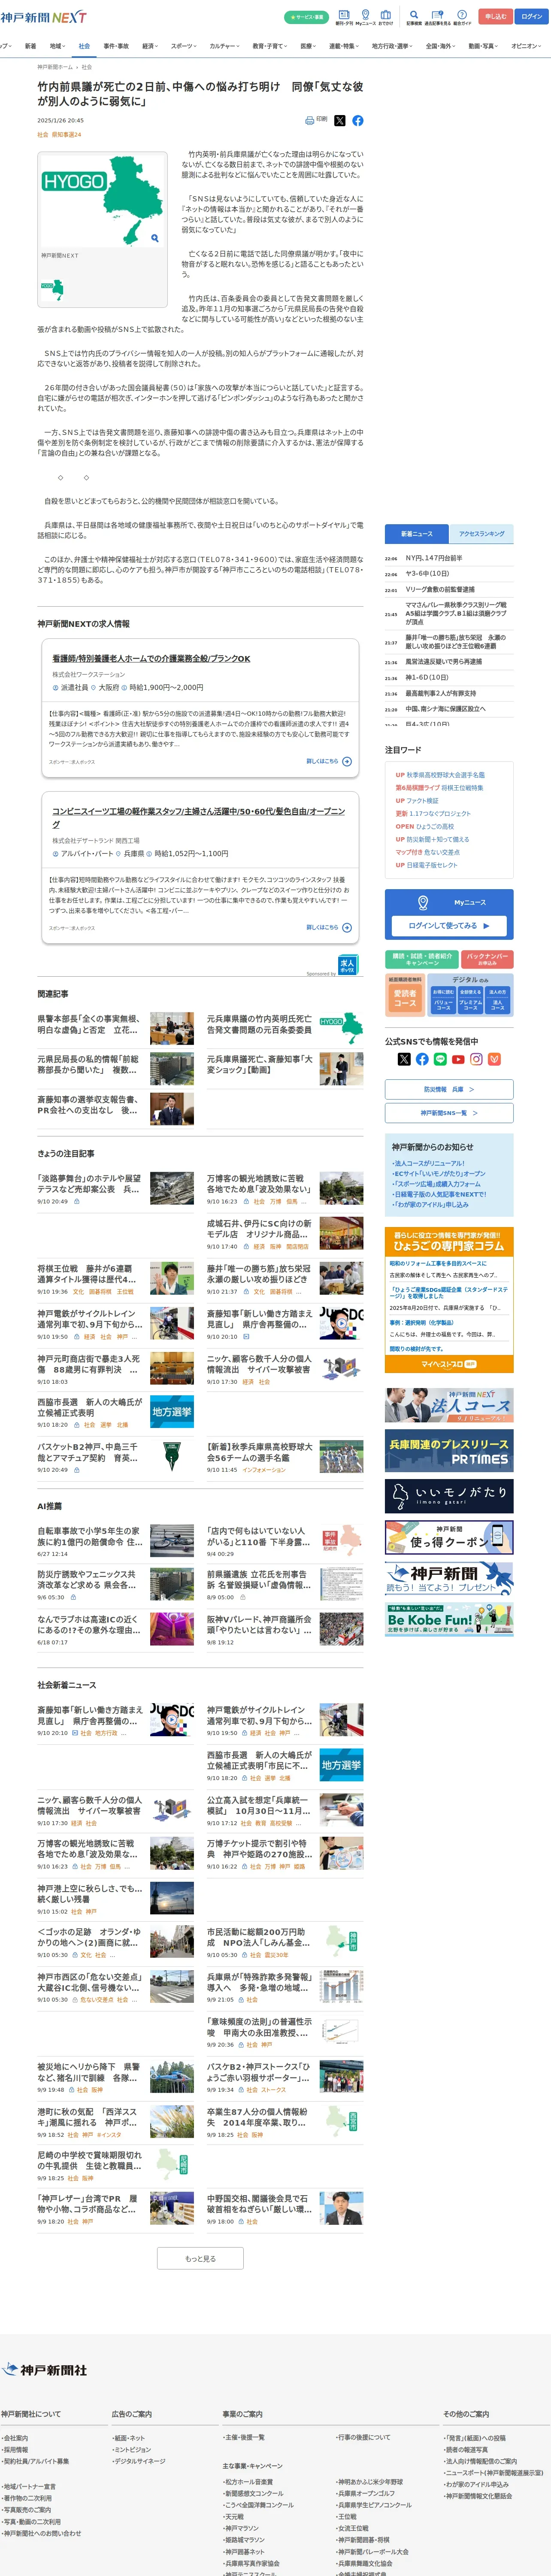The height and width of the screenshot is (2576, 551).
Task: Open the 看護師 job listing title
Action: click(x=151, y=659)
